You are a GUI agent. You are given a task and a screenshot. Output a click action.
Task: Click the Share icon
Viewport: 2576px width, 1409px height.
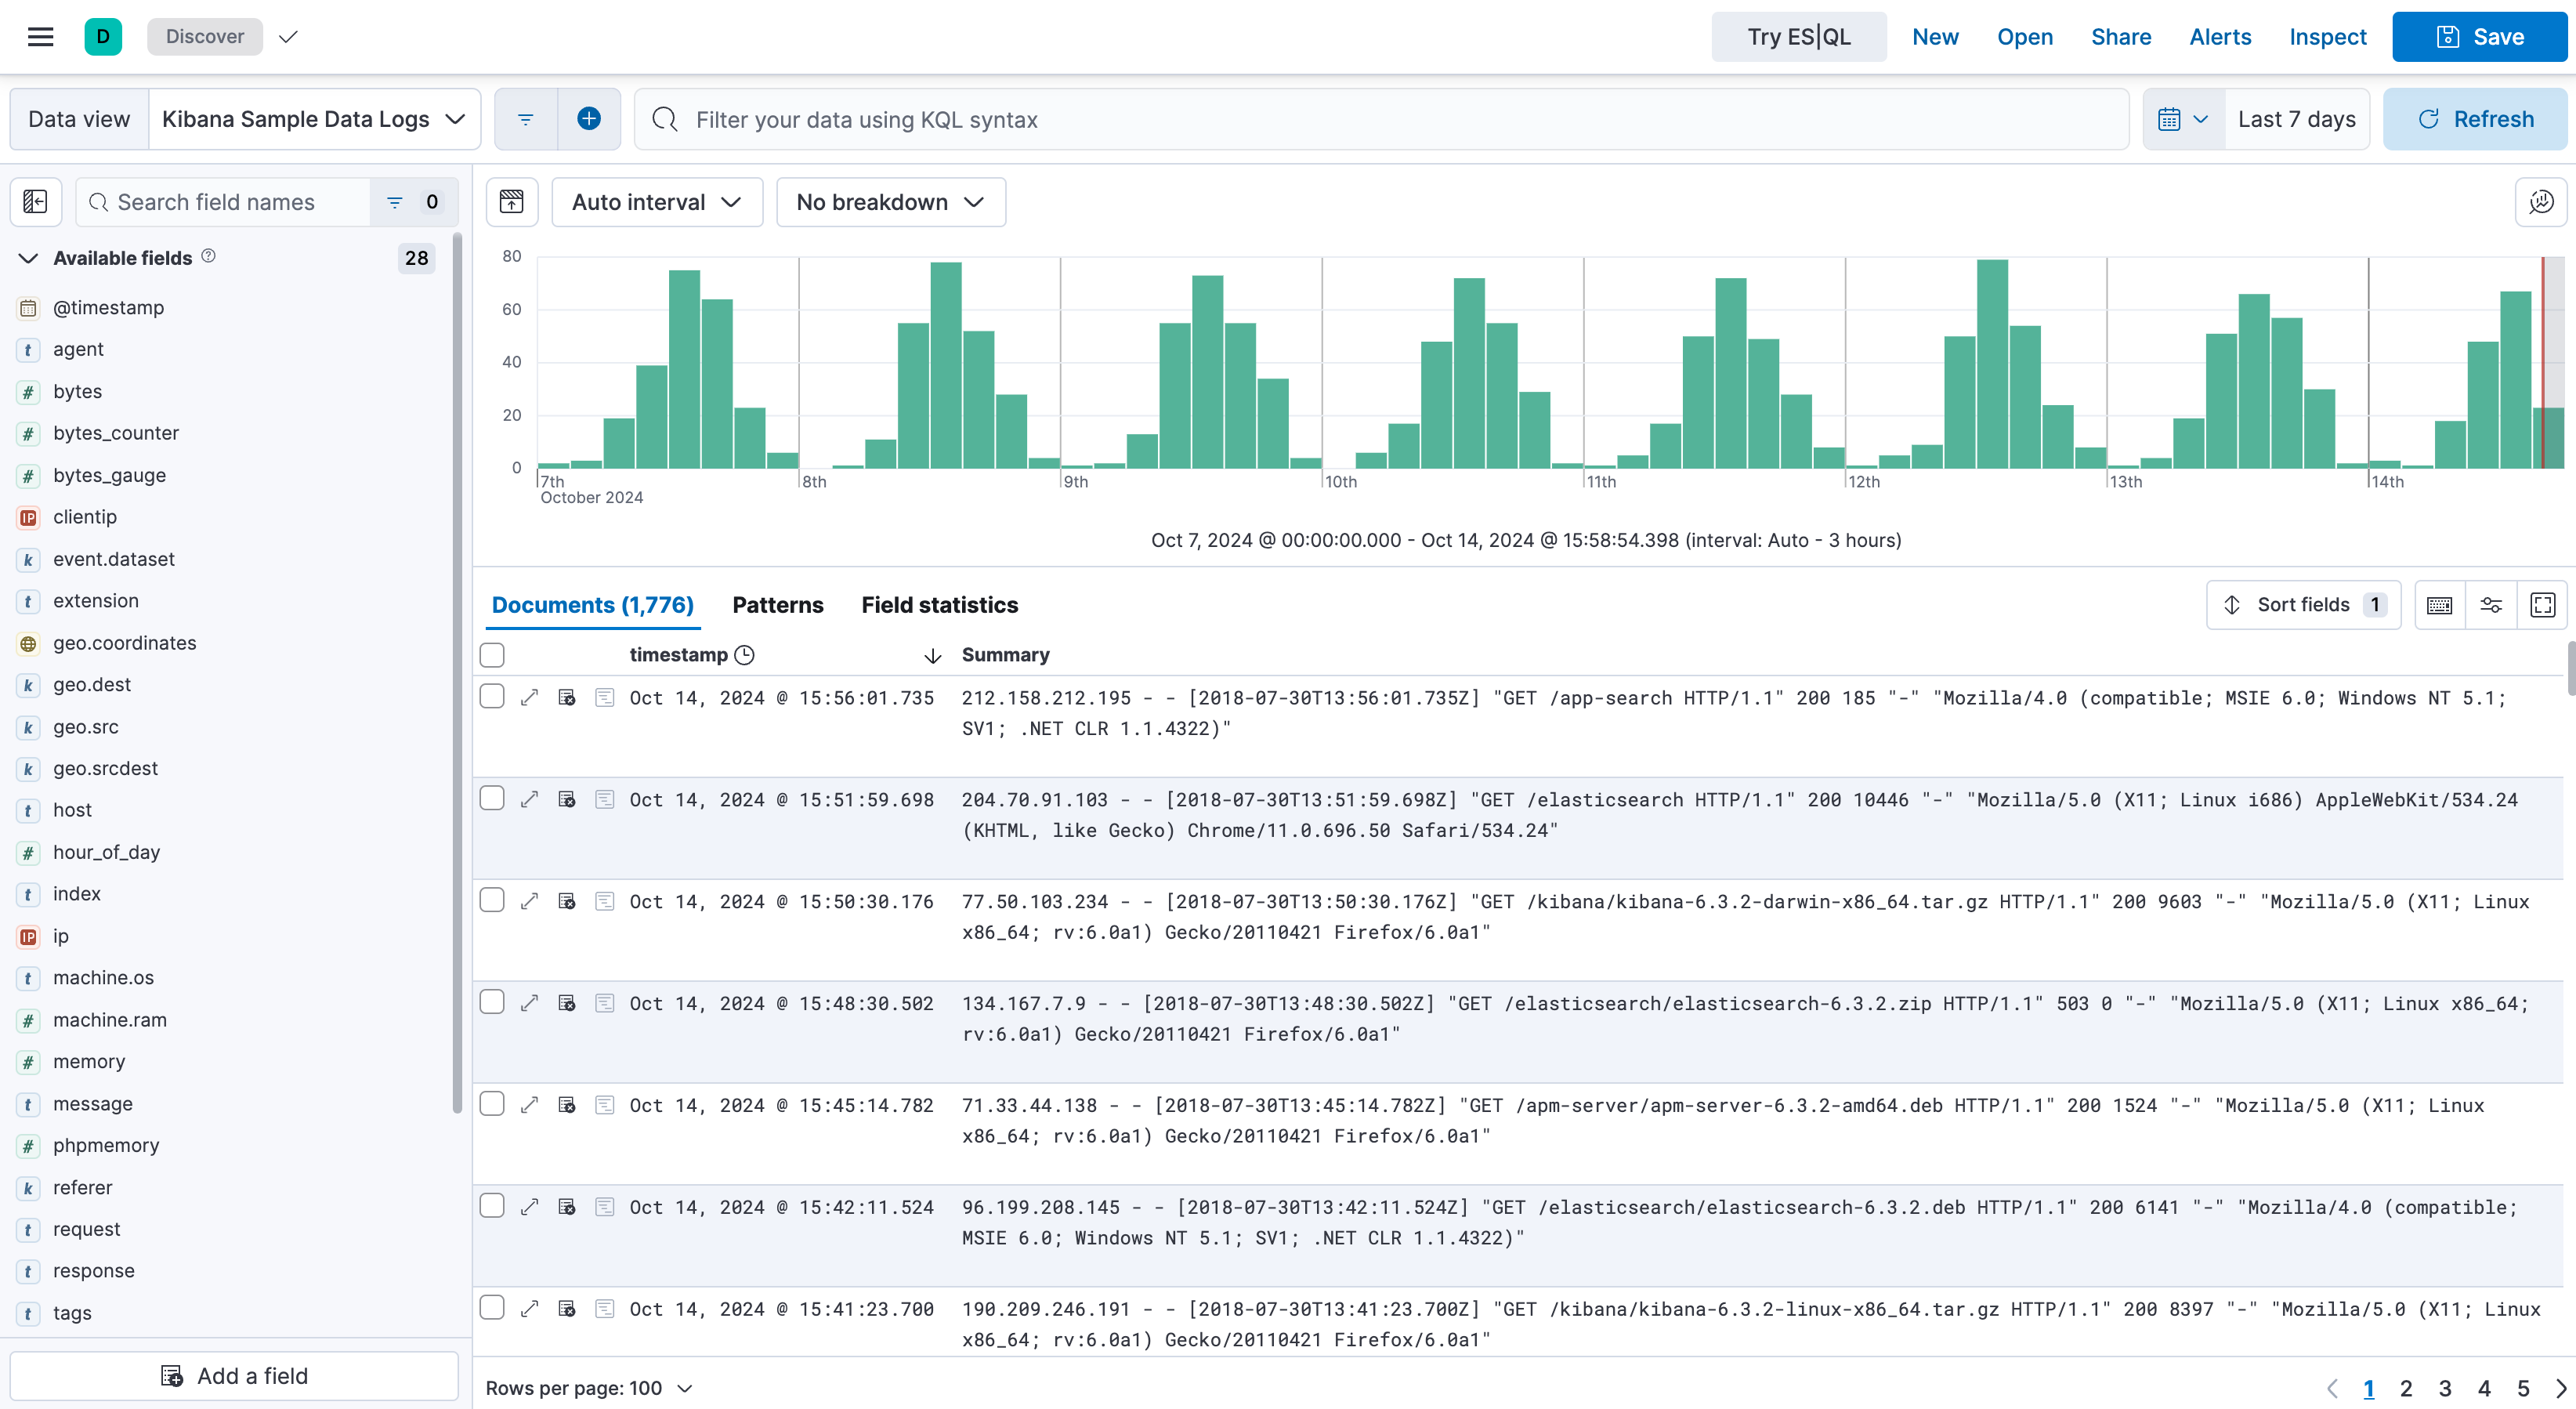coord(2120,36)
